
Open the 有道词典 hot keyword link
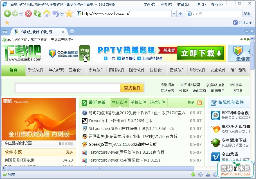pyautogui.click(x=167, y=85)
